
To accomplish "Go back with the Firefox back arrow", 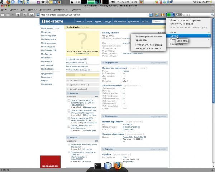I will [x=3, y=15].
